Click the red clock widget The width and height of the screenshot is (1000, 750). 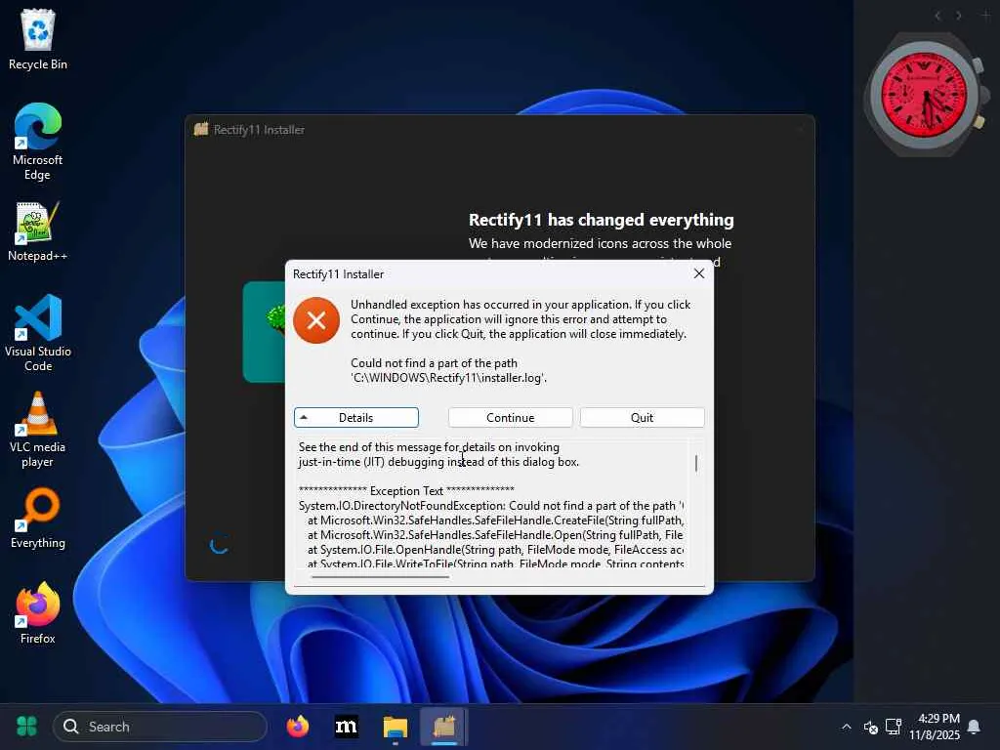tap(925, 96)
